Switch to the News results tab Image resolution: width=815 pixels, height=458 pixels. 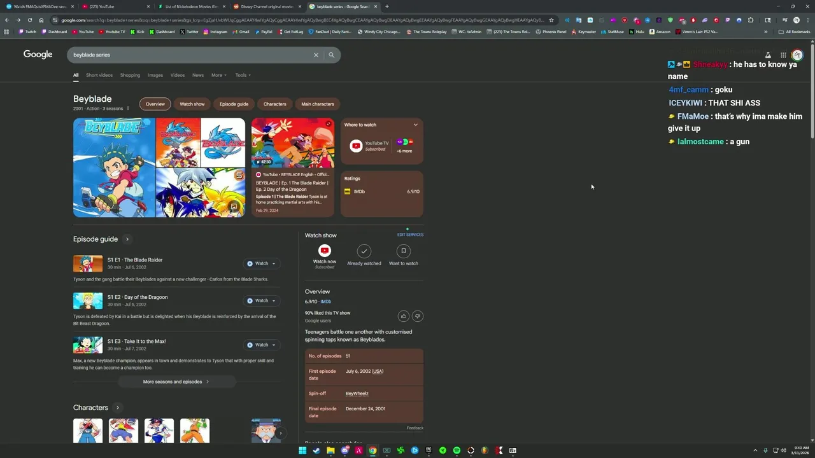pos(198,75)
